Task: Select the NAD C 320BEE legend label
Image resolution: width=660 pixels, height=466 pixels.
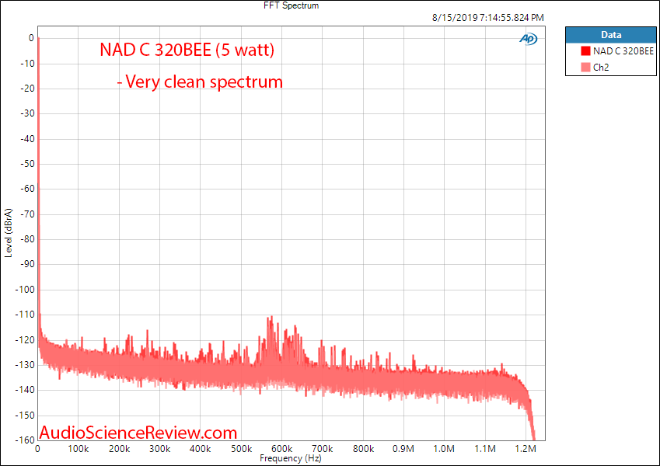Action: [x=623, y=51]
